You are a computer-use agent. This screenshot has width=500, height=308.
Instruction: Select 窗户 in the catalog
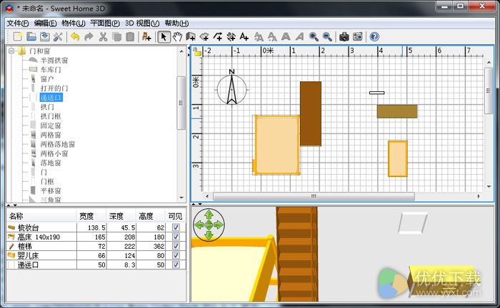(47, 78)
